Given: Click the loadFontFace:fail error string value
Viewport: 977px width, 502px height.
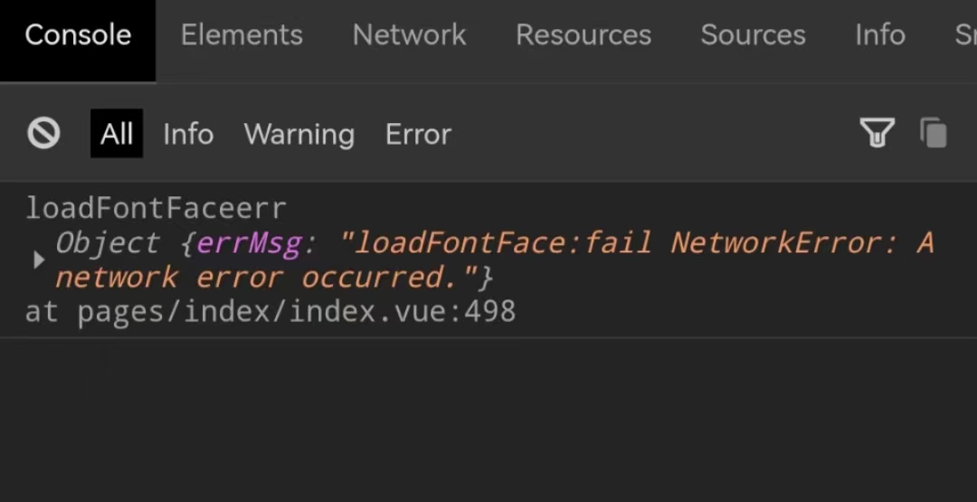Looking at the screenshot, I should click(x=633, y=243).
